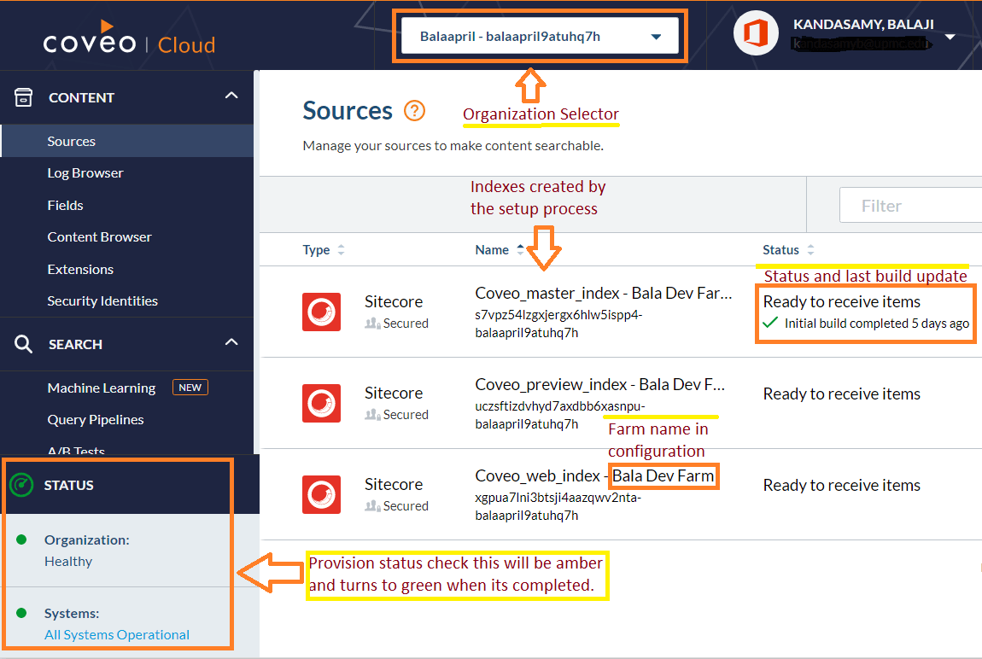Click uczsftizdvhyd7axdbb6xasnpu source ID text

[560, 406]
